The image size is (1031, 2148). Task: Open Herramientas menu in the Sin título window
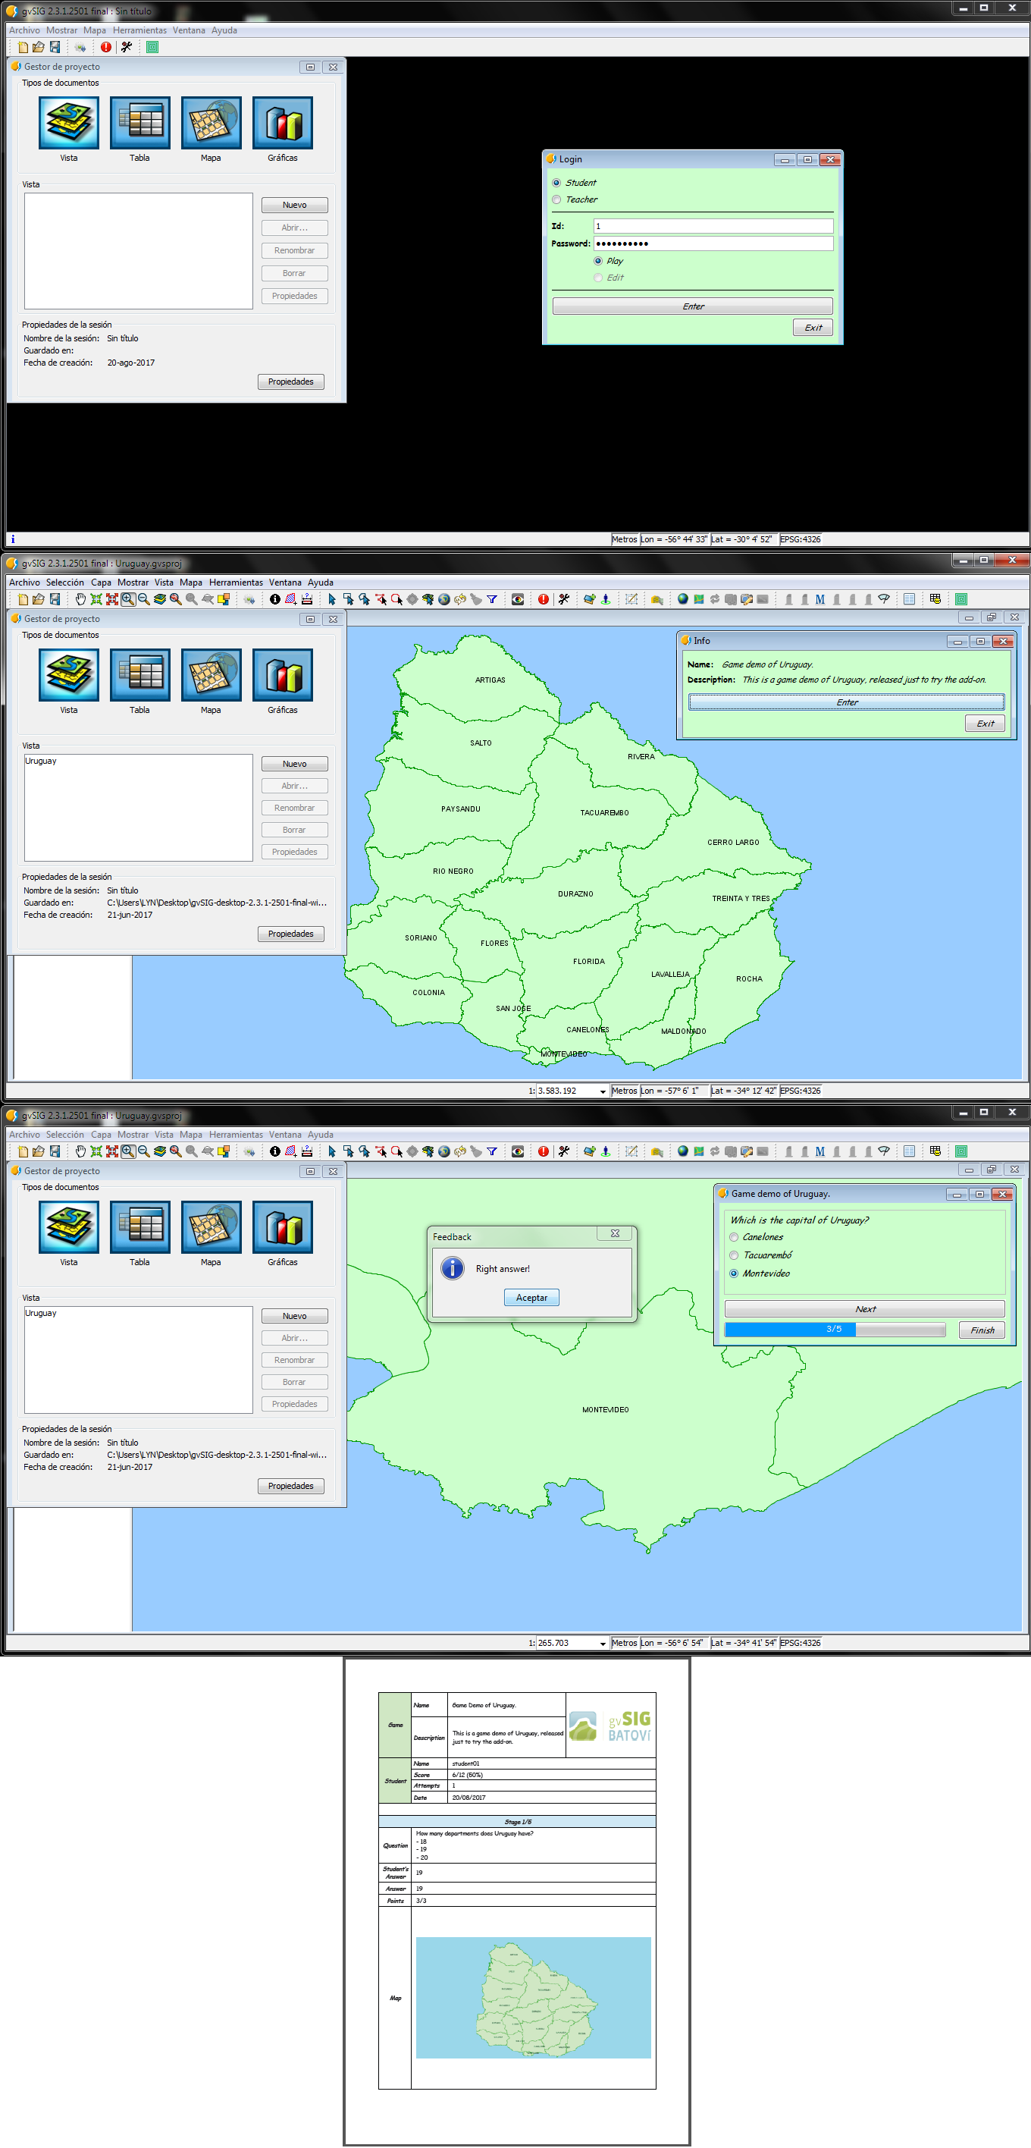pos(139,30)
